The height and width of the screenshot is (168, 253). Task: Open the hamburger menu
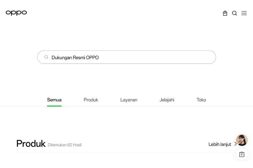tap(244, 13)
